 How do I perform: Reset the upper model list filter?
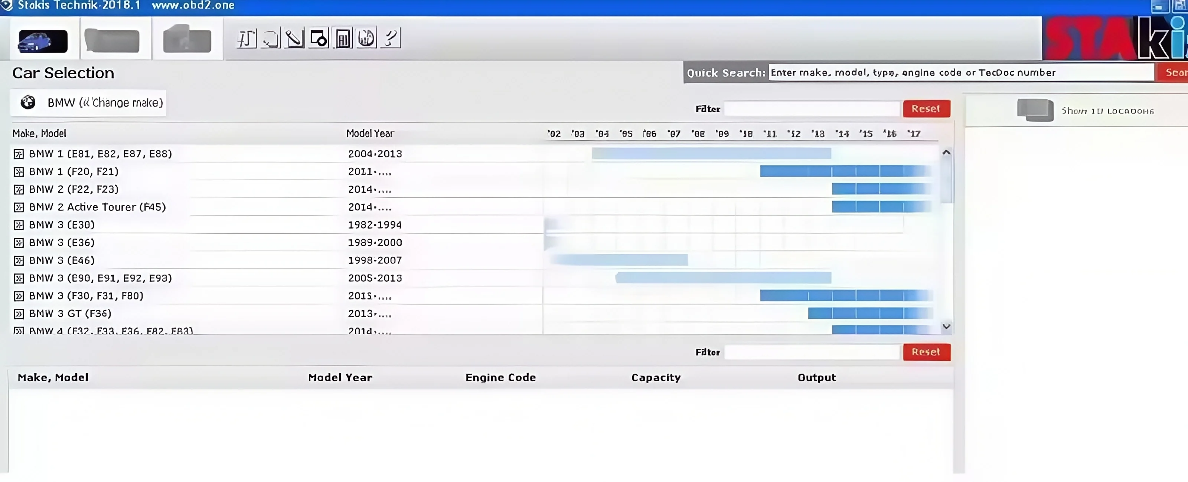tap(926, 109)
